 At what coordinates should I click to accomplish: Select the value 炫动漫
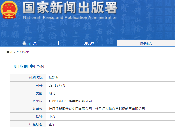53,78
